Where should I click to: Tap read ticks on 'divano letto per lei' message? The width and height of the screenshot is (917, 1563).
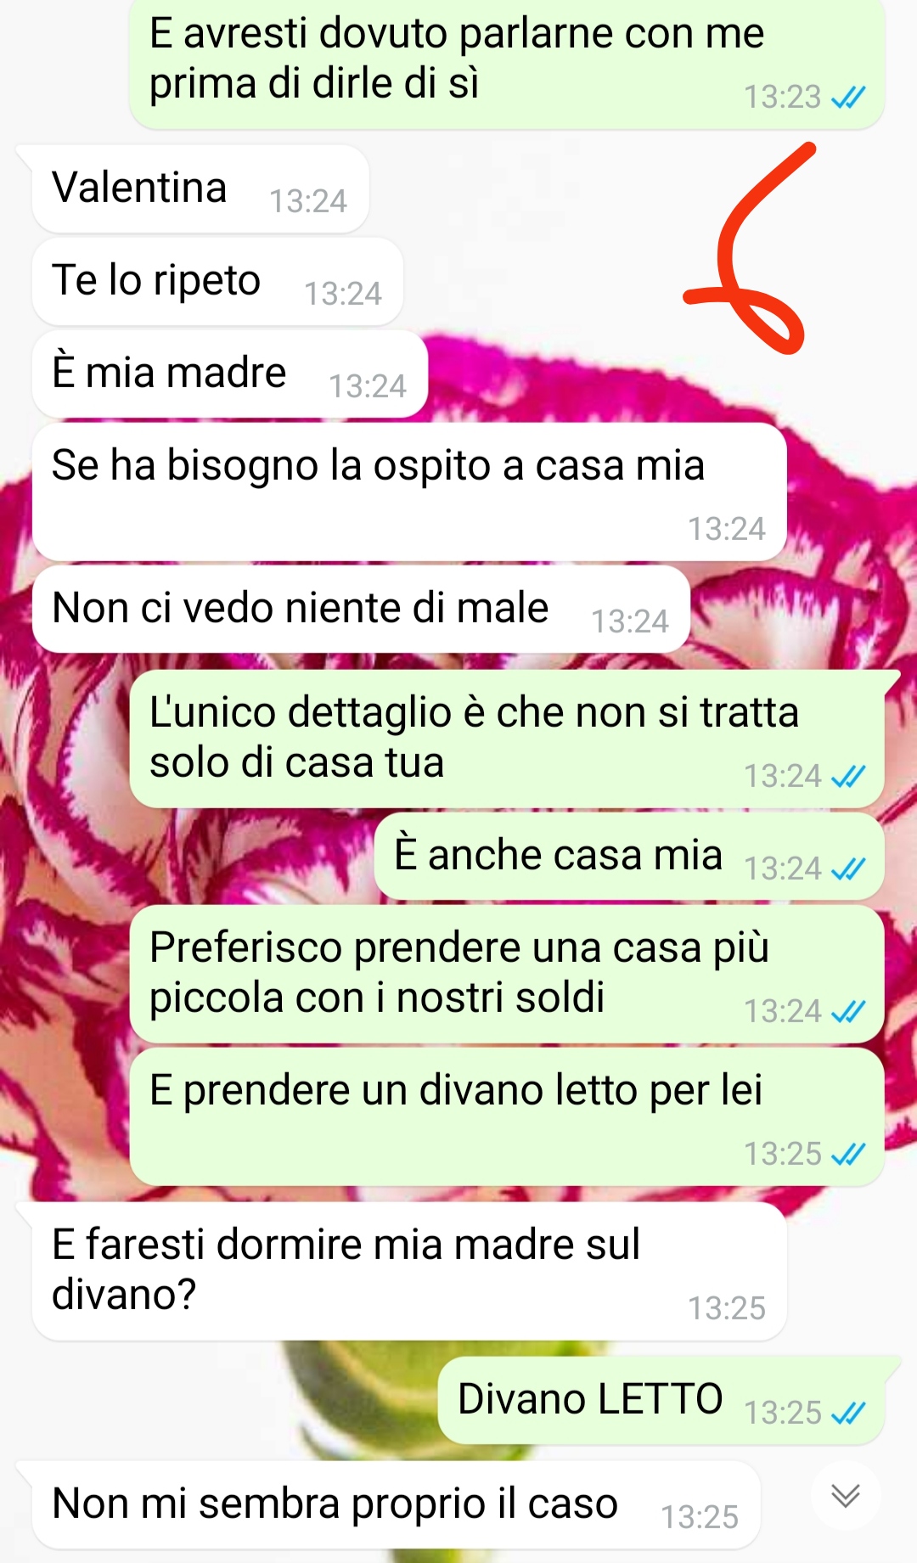click(x=848, y=1154)
